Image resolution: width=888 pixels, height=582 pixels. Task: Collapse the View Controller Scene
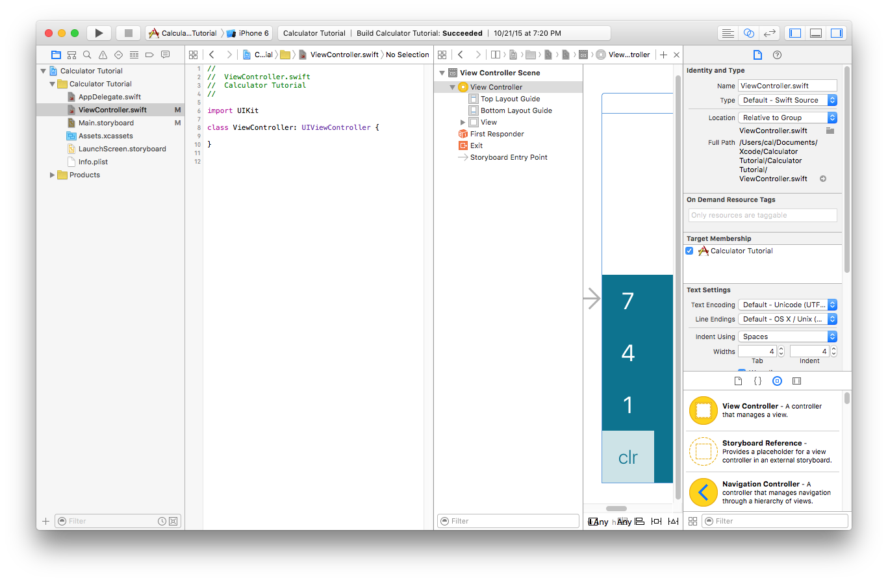442,73
